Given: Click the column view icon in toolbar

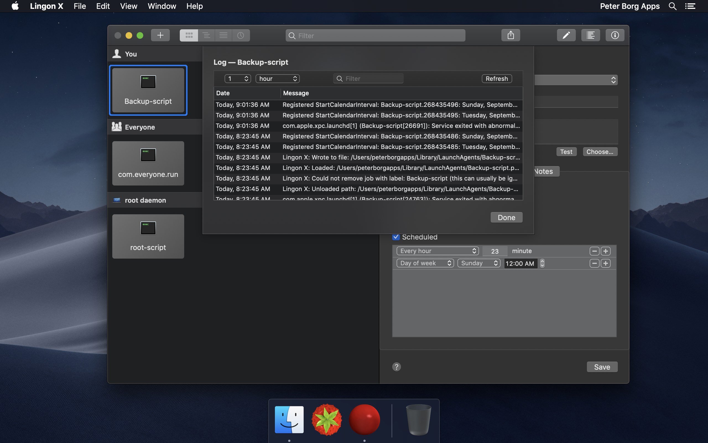Looking at the screenshot, I should pyautogui.click(x=222, y=35).
